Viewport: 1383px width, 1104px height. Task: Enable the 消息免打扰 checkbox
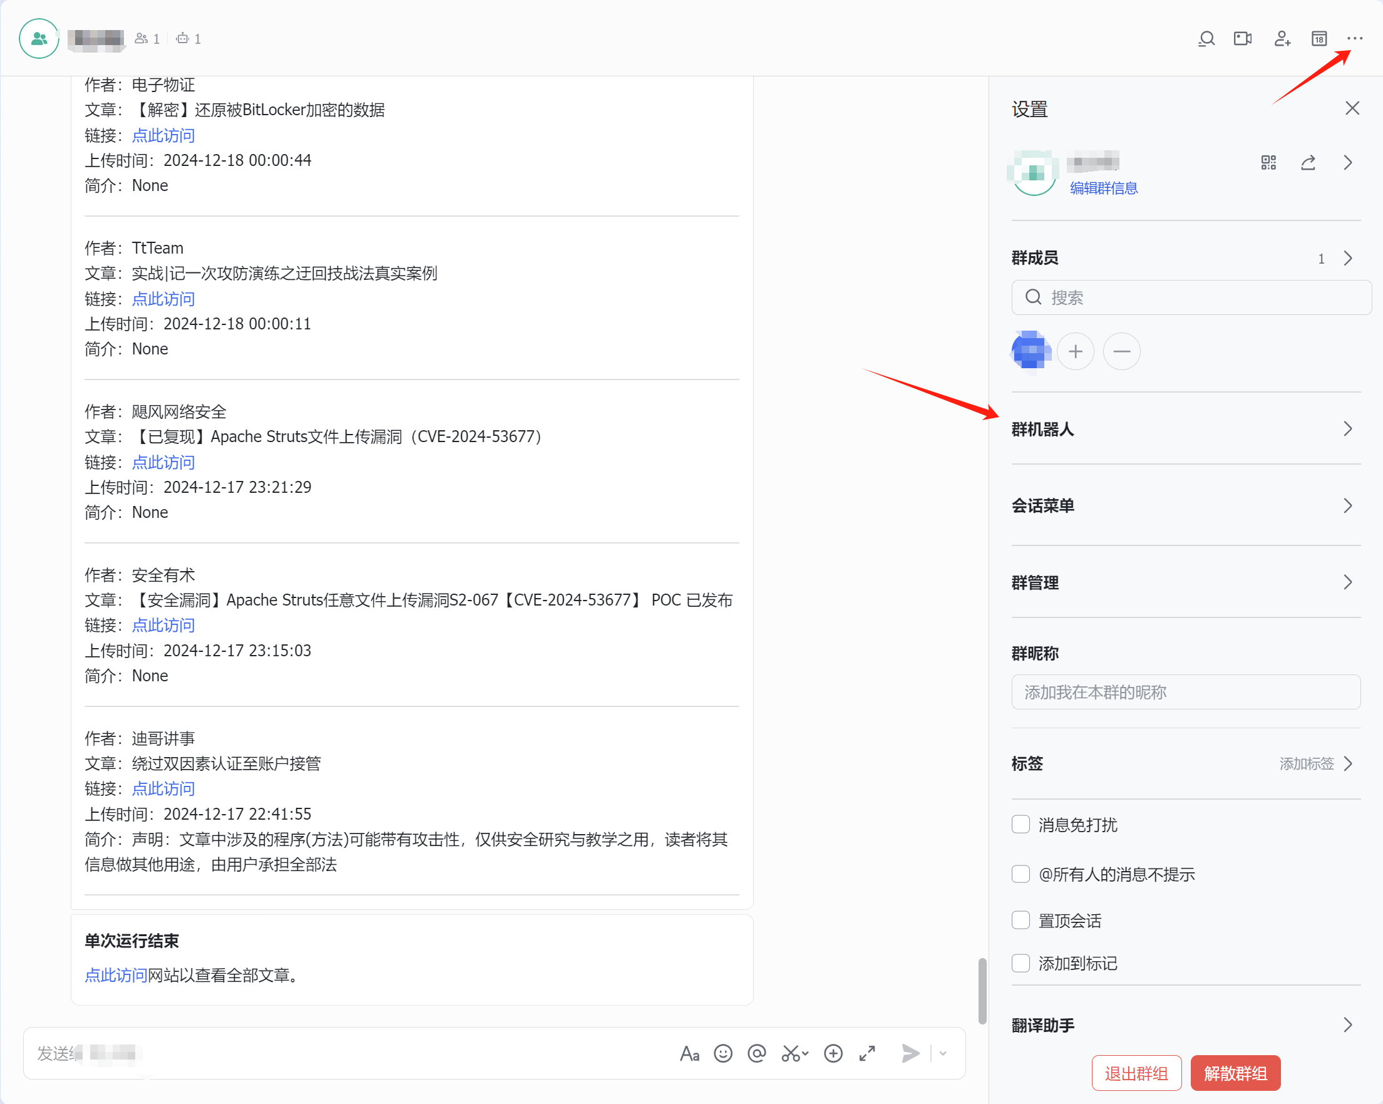[x=1021, y=824]
